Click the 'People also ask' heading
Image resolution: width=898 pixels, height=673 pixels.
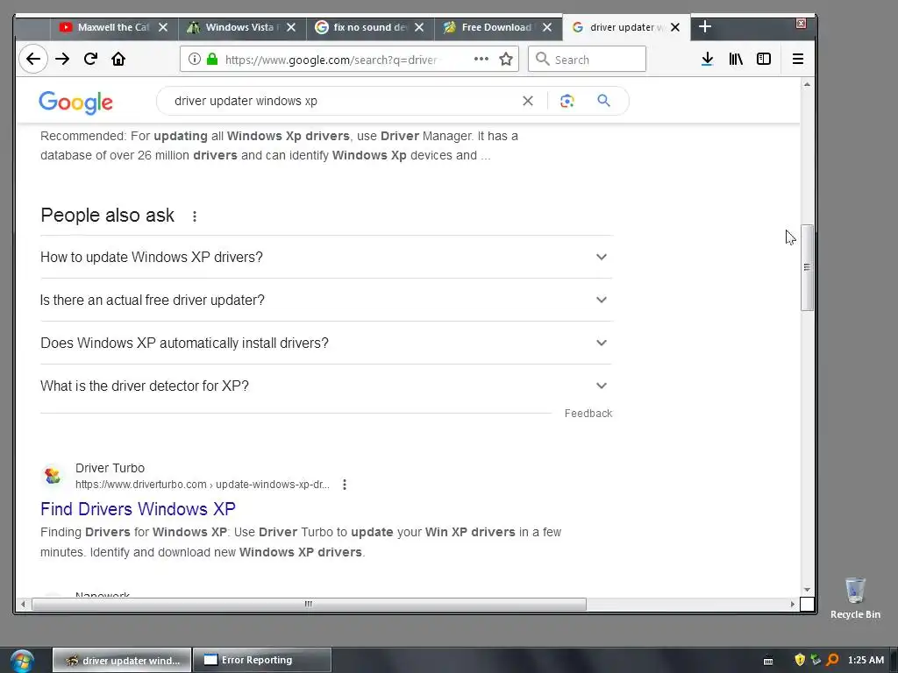(x=107, y=216)
